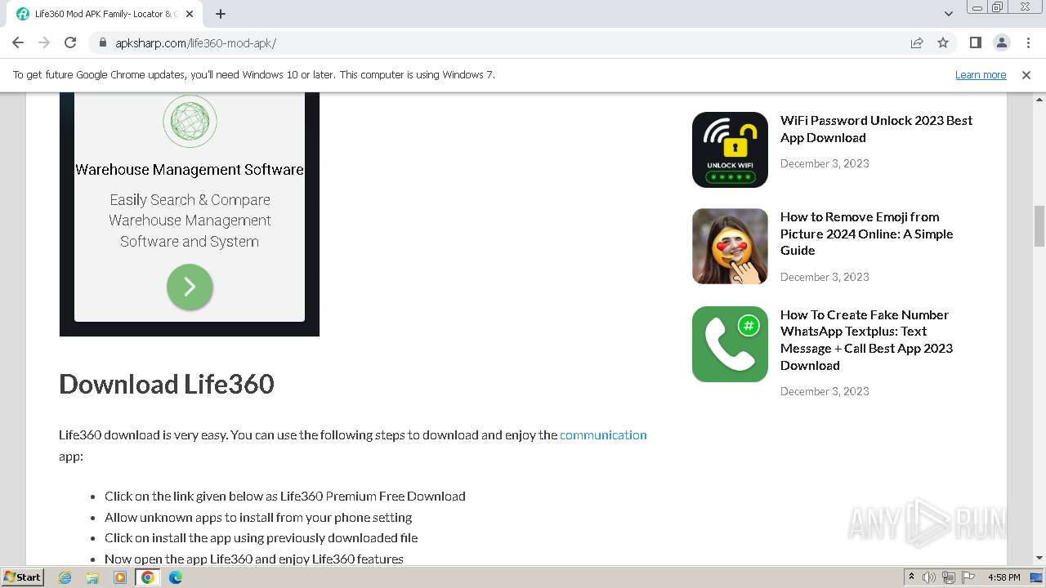
Task: Click the December 3, 2023 date under WiFi article
Action: tap(825, 163)
